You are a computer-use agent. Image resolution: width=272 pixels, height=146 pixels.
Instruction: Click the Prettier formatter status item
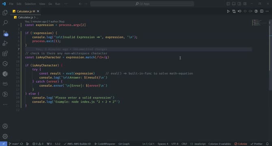(x=257, y=144)
